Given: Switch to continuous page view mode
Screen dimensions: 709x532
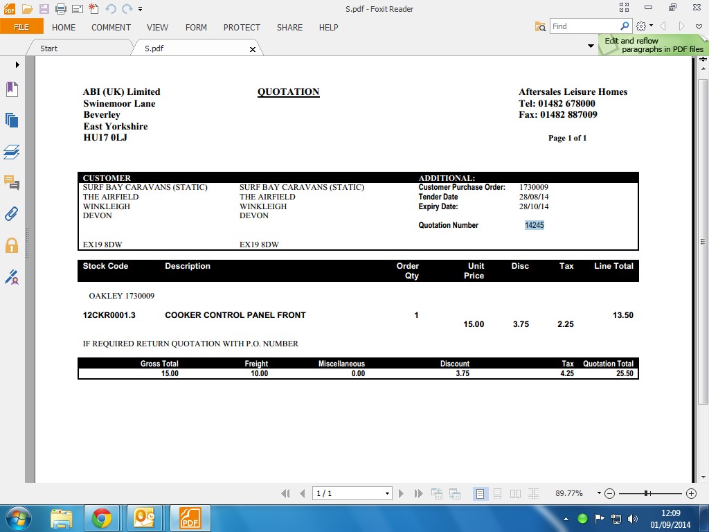Looking at the screenshot, I should point(497,494).
